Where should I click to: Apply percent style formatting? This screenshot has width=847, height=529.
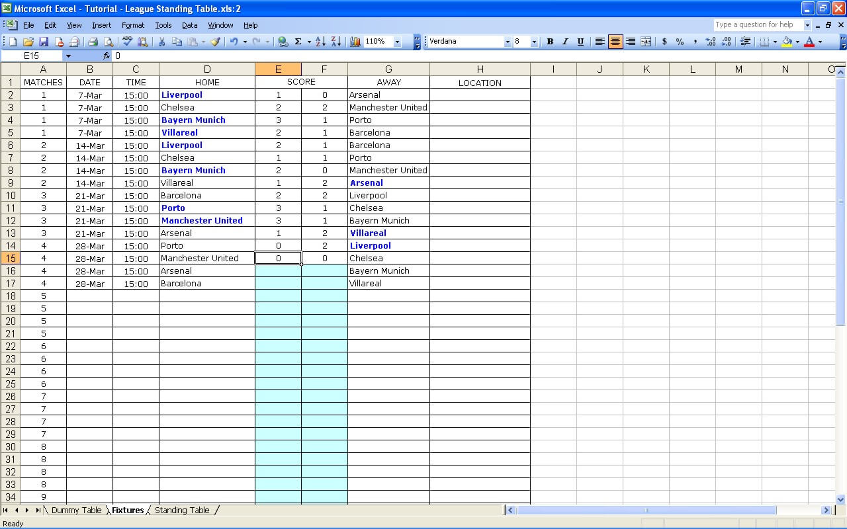click(x=680, y=42)
